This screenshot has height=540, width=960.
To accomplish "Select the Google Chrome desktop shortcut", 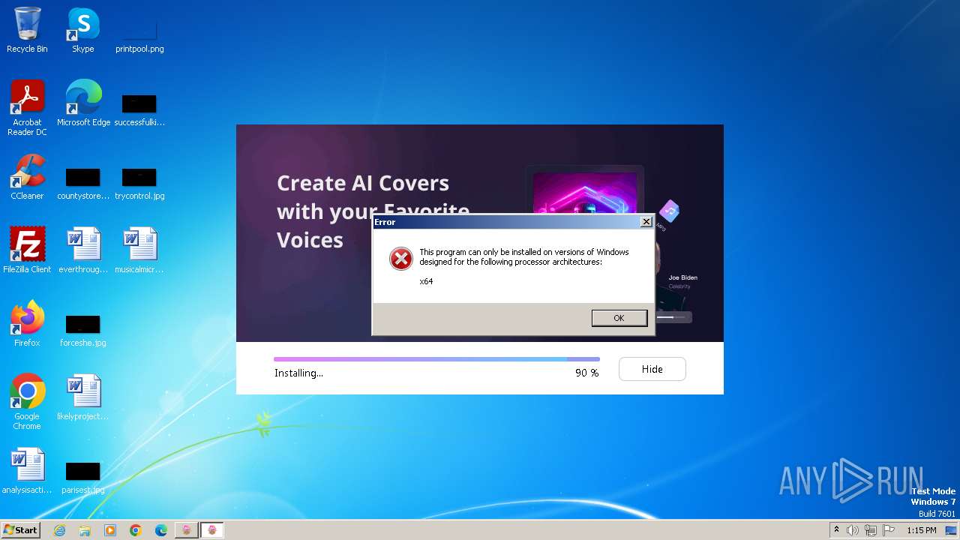I will 27,402.
